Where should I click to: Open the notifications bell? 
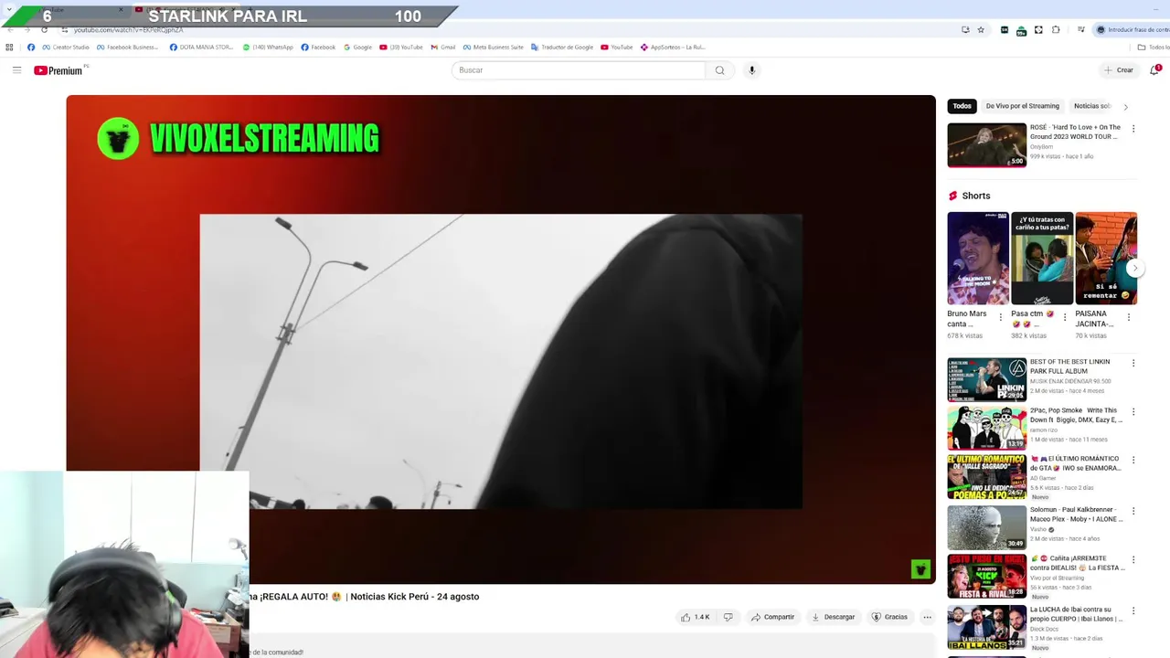[x=1154, y=70]
